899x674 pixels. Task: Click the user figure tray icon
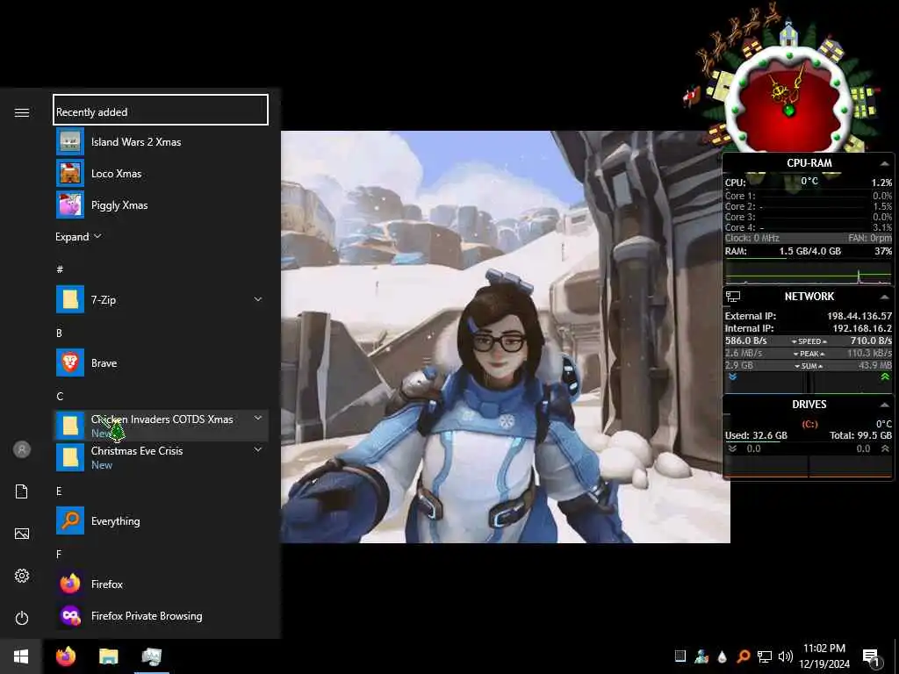pyautogui.click(x=701, y=656)
